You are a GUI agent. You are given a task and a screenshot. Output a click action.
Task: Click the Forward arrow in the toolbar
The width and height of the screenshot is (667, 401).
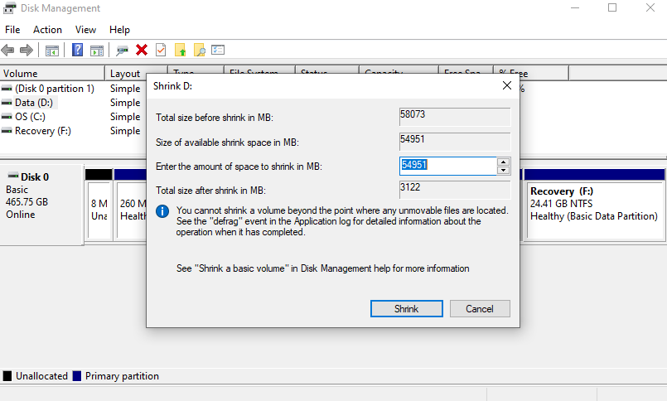27,51
